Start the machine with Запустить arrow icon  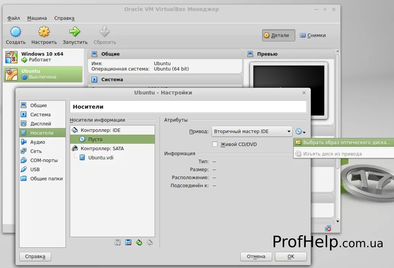75,32
